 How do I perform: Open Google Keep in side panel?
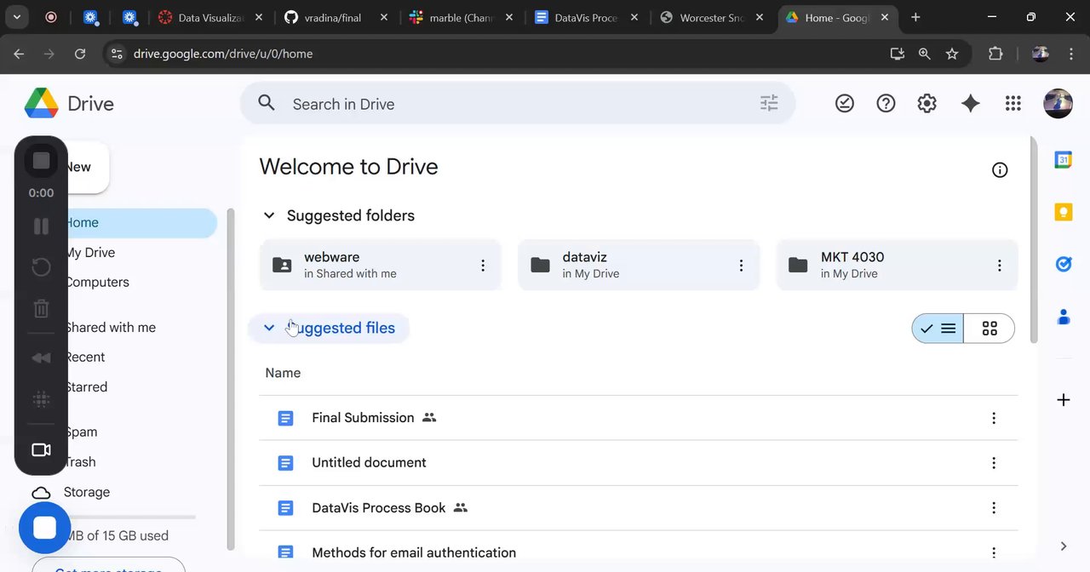[1063, 213]
